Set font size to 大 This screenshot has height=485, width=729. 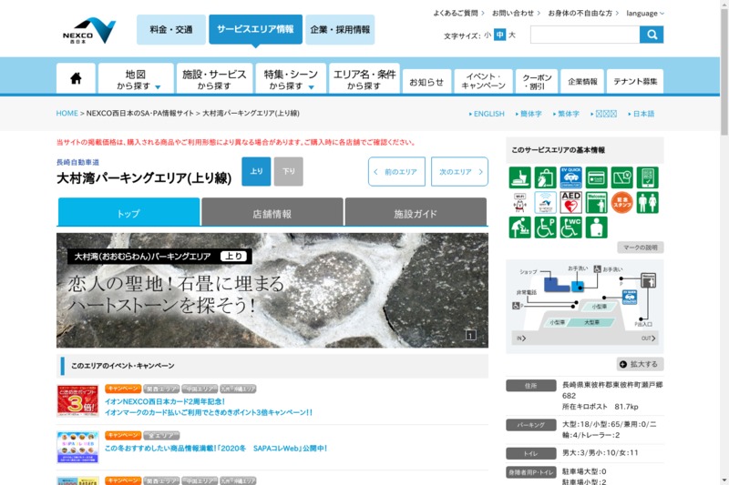point(512,35)
